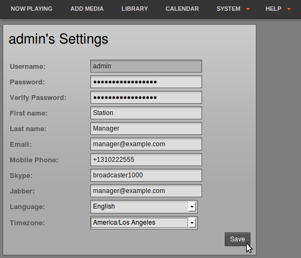The height and width of the screenshot is (258, 301).
Task: Click the Email input field
Action: coord(146,144)
